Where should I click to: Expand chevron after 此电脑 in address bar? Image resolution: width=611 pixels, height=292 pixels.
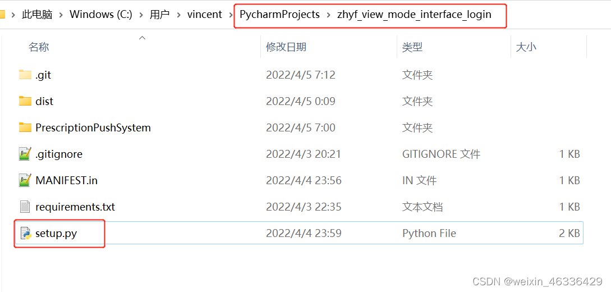[x=61, y=15]
